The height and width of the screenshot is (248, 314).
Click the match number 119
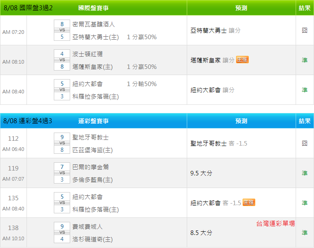pyautogui.click(x=13, y=168)
